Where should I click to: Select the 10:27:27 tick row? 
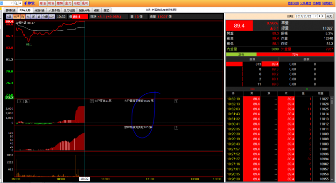tap(278, 159)
